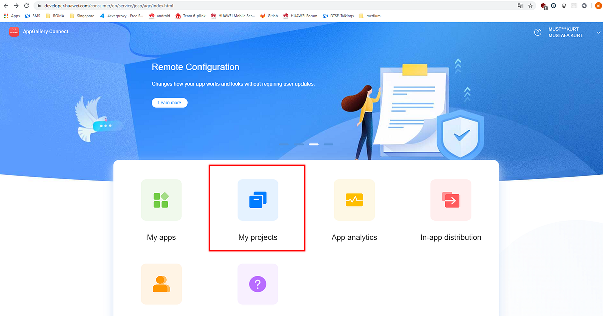Click the circular help icon in the header
Viewport: 603px width, 316px height.
[x=537, y=32]
